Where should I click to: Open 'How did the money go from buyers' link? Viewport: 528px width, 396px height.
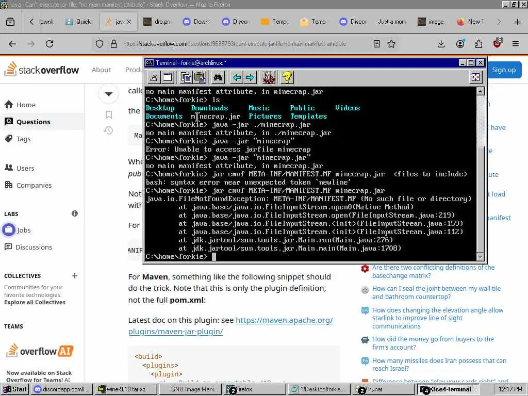[433, 343]
